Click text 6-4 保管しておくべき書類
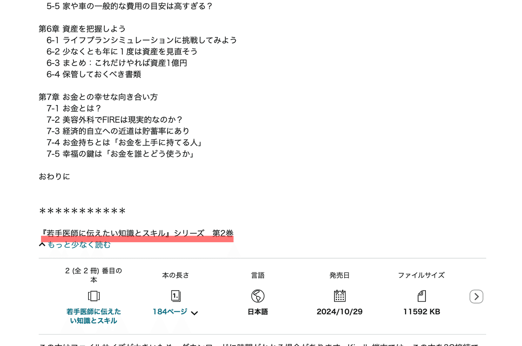This screenshot has width=522, height=346. click(x=94, y=74)
